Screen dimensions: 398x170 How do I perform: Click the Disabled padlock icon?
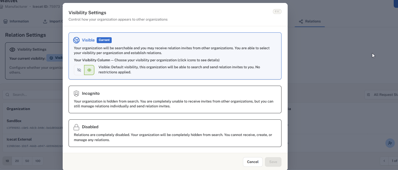[76, 127]
